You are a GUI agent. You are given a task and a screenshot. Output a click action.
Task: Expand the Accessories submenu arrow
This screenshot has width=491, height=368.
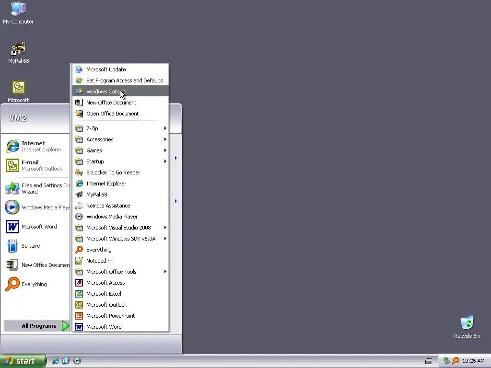165,139
